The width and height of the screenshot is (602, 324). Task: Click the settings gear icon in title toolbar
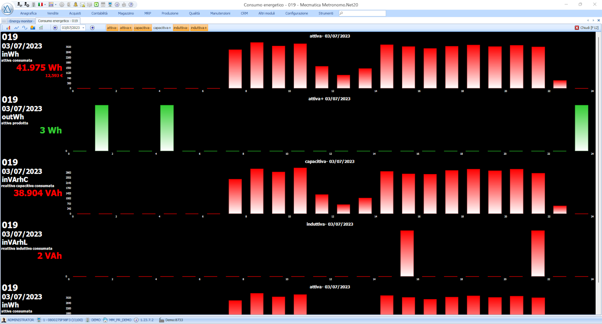tap(62, 4)
